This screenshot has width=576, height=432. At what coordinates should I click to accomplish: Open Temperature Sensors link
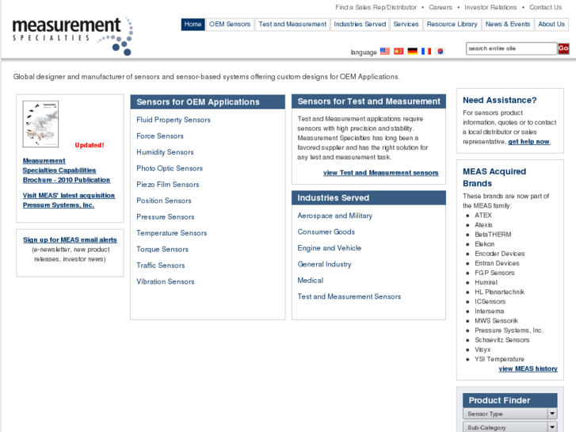172,233
